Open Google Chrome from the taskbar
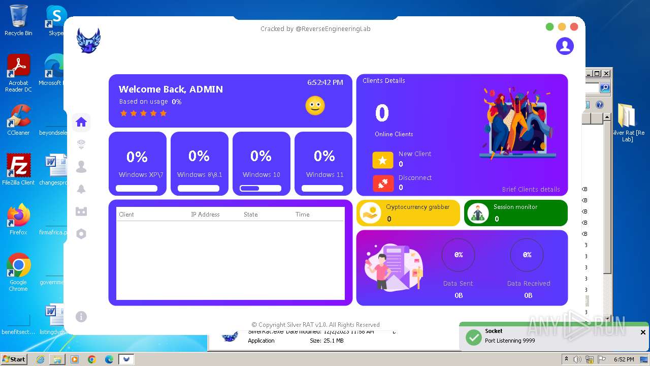 coord(92,359)
